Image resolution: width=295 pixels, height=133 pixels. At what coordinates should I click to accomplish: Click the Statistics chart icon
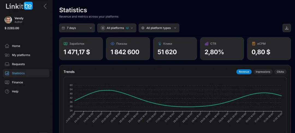pyautogui.click(x=7, y=73)
